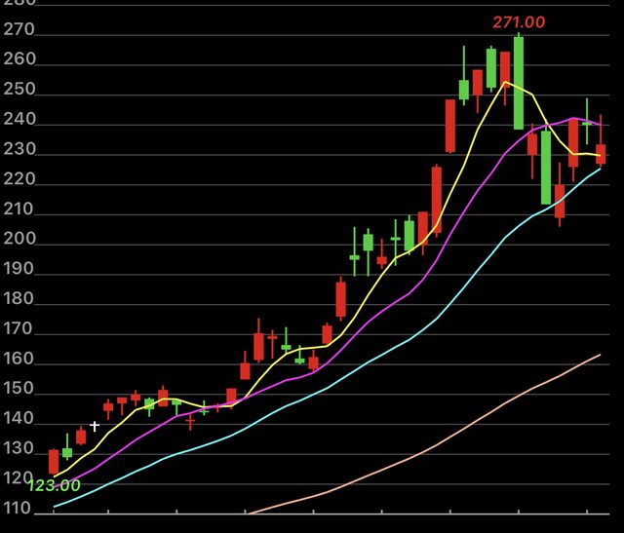
Task: Select the last red candle at right edge
Action: tap(601, 154)
